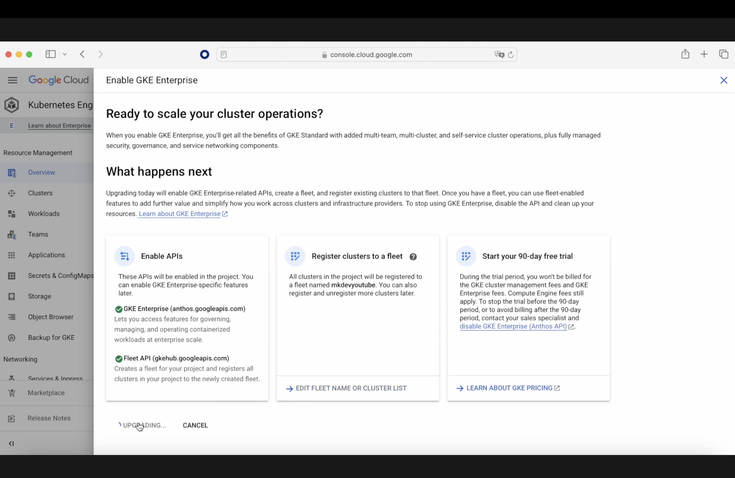Go forward with the Safari forward arrow

[x=100, y=54]
